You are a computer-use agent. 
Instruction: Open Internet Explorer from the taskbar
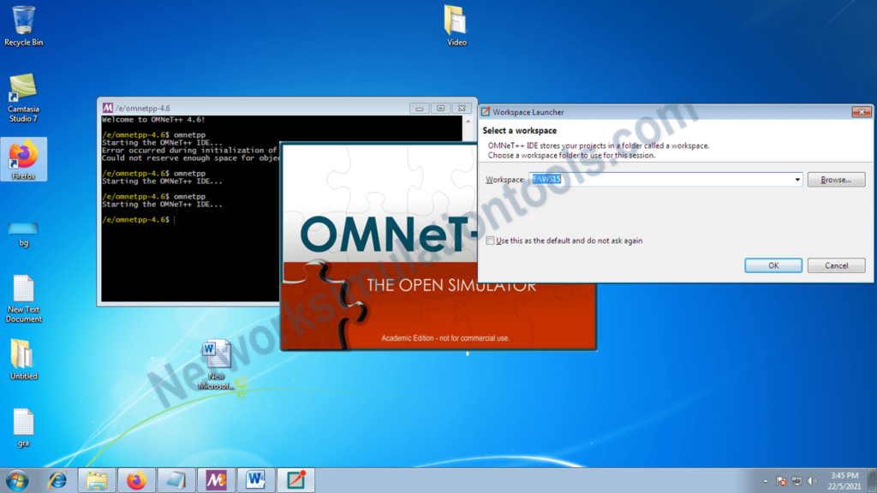pos(57,479)
